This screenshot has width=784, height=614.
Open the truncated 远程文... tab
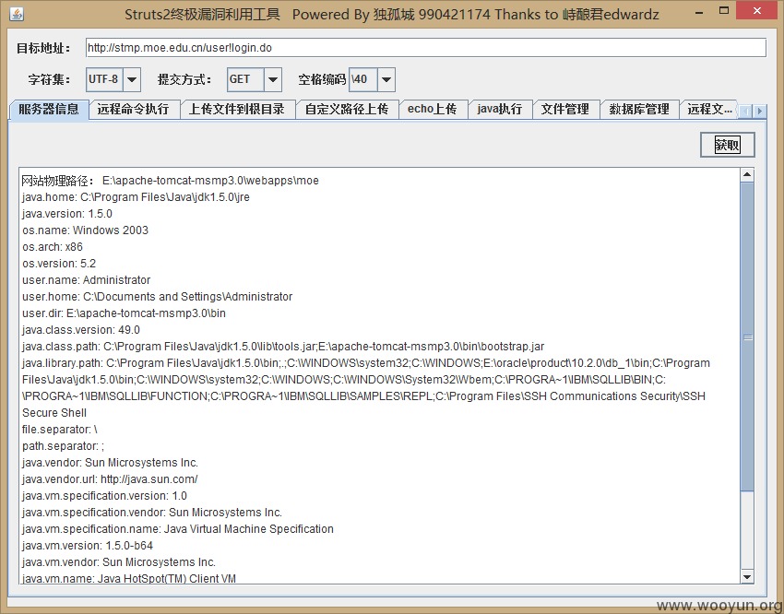pos(709,110)
